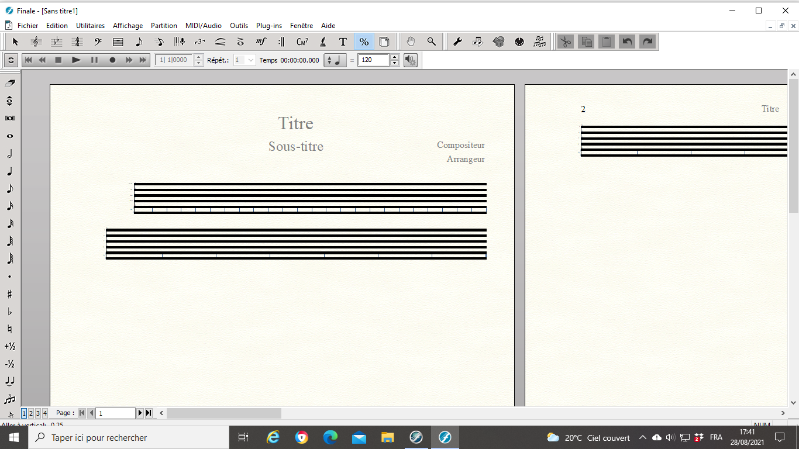Select the Zoom magnifier tool

click(431, 42)
